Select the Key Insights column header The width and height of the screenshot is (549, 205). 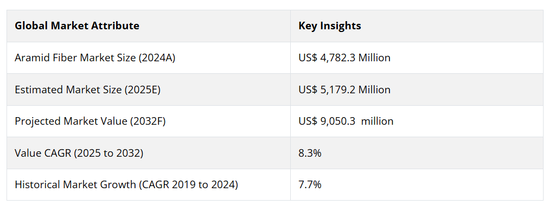(417, 26)
